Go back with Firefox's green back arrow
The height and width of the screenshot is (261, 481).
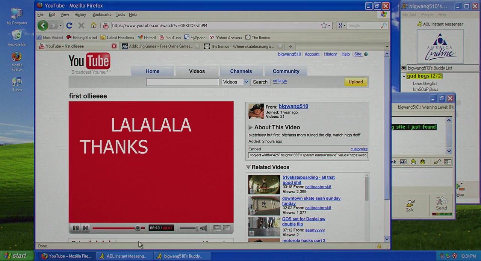(43, 26)
